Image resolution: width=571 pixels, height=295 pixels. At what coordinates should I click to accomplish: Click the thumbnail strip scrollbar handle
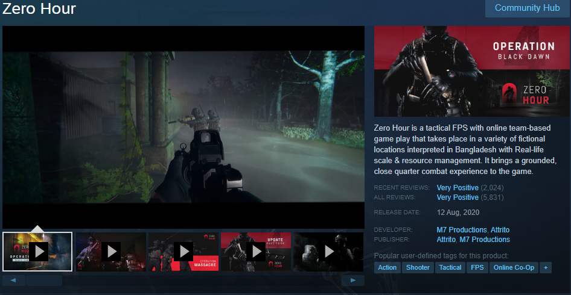point(44,281)
